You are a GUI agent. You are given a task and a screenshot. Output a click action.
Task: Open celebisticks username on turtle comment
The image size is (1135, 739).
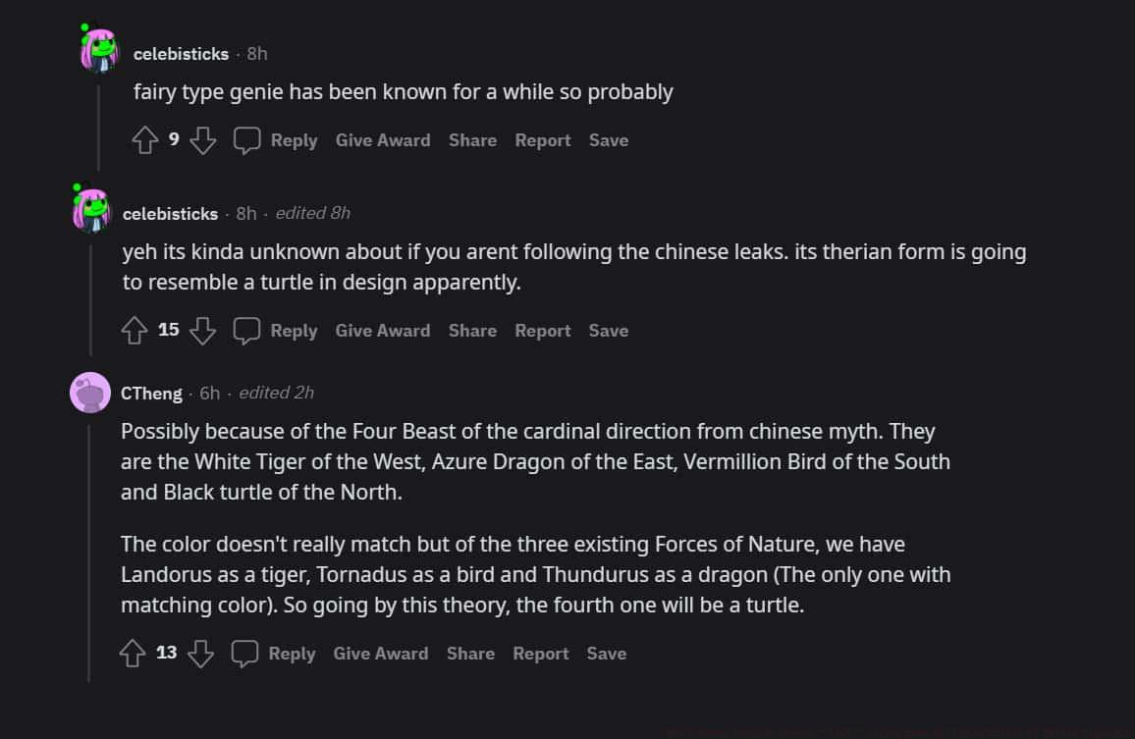coord(170,213)
